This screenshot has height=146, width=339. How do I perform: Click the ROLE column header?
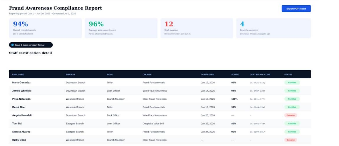coord(110,75)
